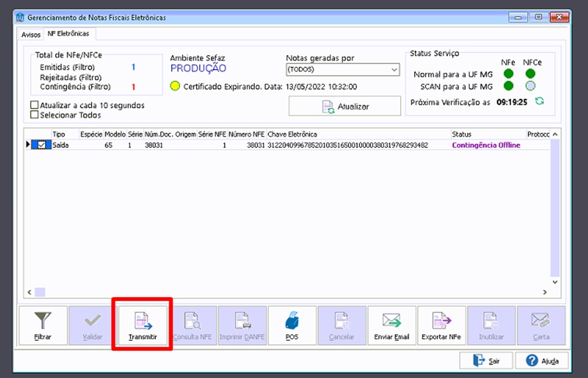
Task: Click NFCe Normal UF MG status light
Action: tap(530, 74)
